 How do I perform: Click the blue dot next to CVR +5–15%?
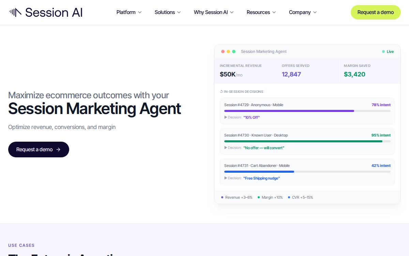pyautogui.click(x=289, y=197)
